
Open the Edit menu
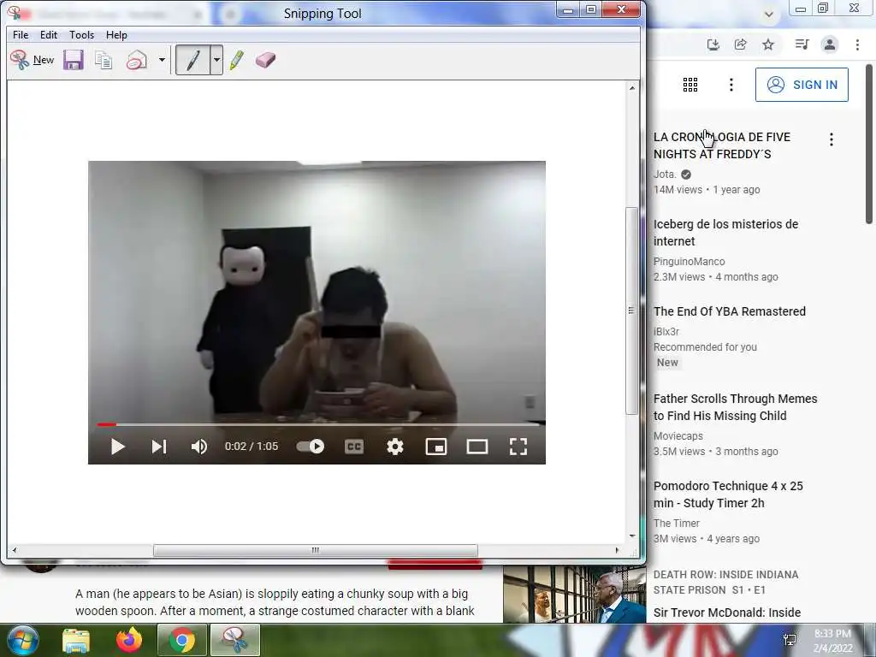[x=49, y=34]
